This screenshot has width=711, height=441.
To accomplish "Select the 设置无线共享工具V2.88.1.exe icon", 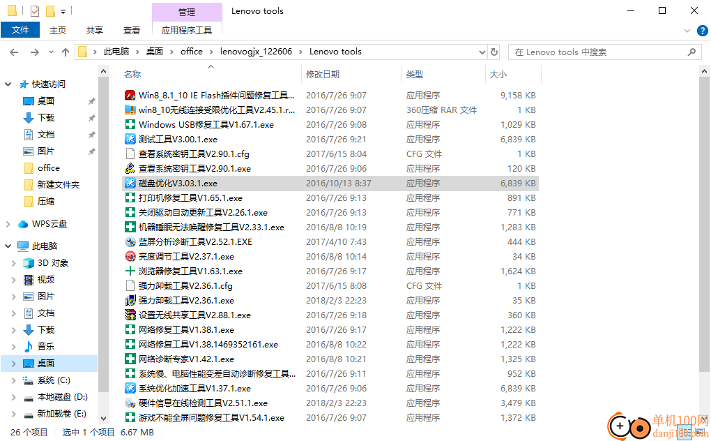I will pos(130,315).
